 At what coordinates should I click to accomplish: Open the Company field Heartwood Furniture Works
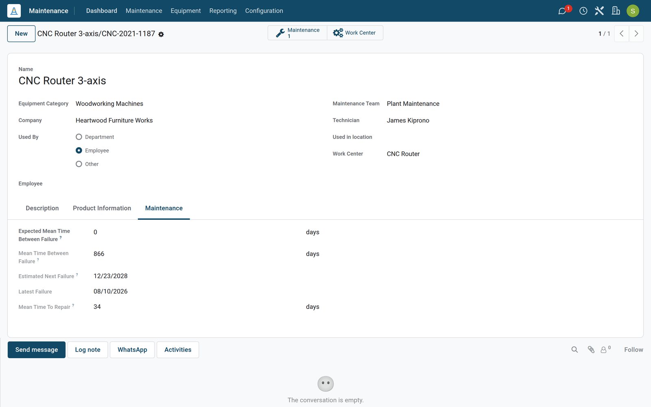pos(194,120)
